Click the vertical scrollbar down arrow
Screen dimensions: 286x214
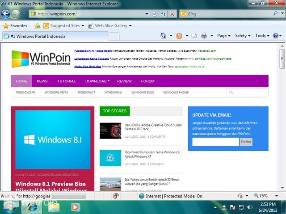click(x=282, y=188)
